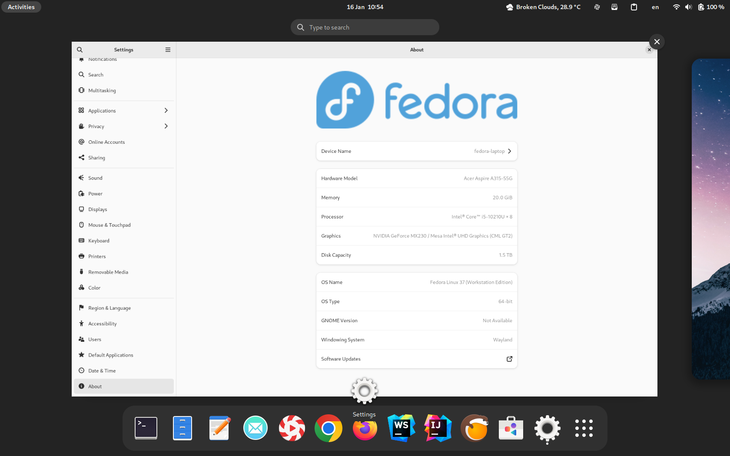Select the Printers icon in sidebar
The height and width of the screenshot is (456, 730).
click(x=81, y=257)
